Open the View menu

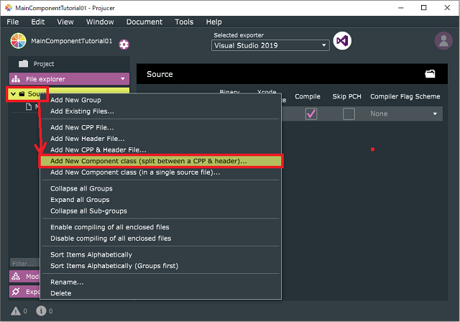[65, 22]
